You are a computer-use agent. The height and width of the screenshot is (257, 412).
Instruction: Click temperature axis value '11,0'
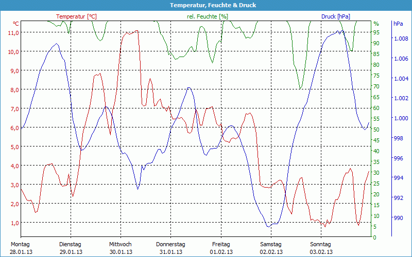[13, 33]
